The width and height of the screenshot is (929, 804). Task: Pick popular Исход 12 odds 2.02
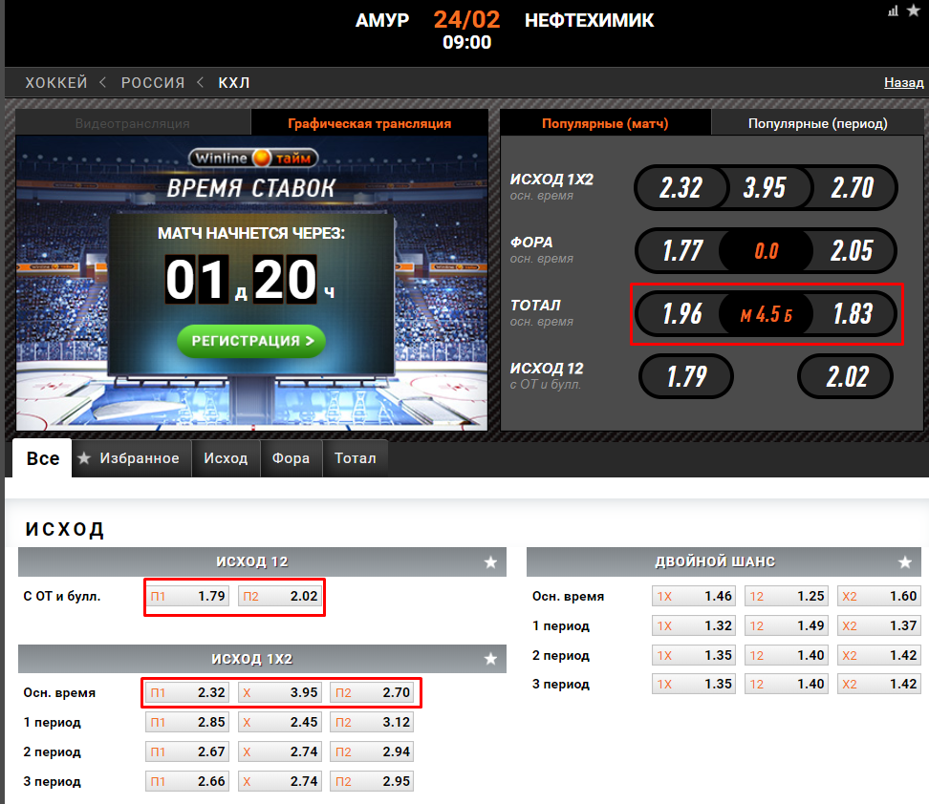(846, 376)
